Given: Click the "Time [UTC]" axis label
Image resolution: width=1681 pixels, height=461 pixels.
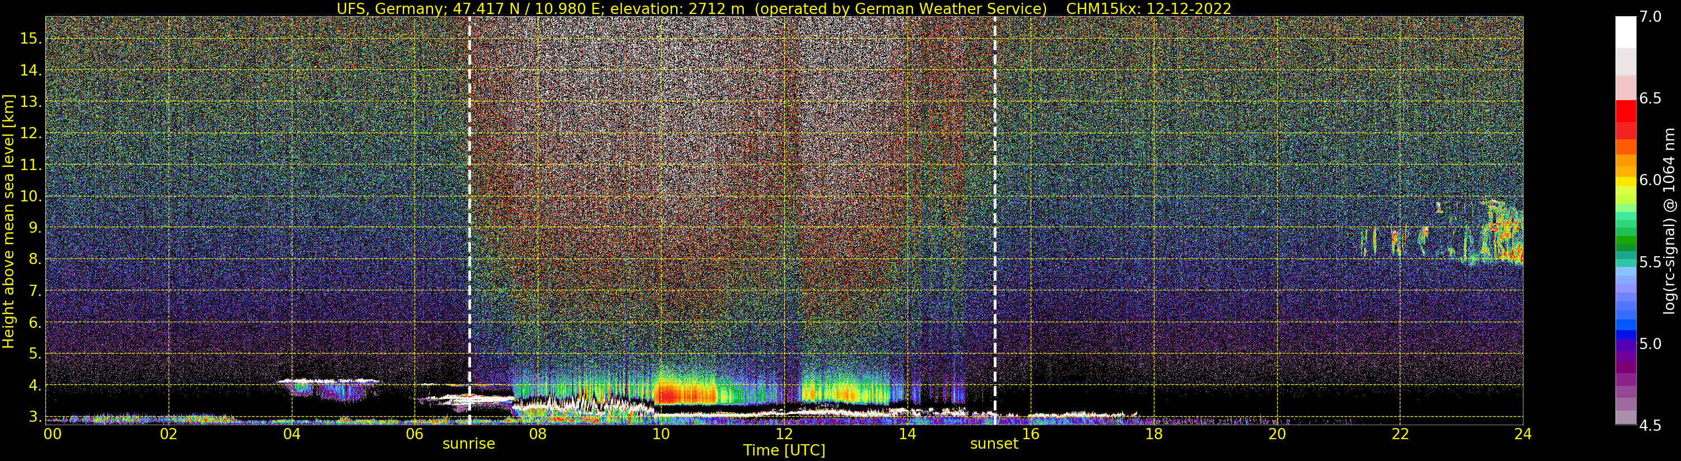Looking at the screenshot, I should pos(784,450).
